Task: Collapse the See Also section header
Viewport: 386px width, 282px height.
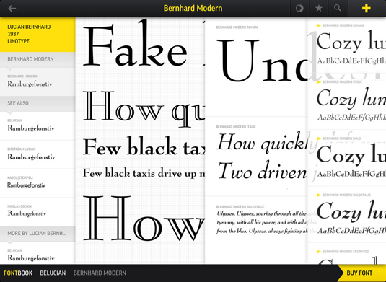Action: (38, 103)
